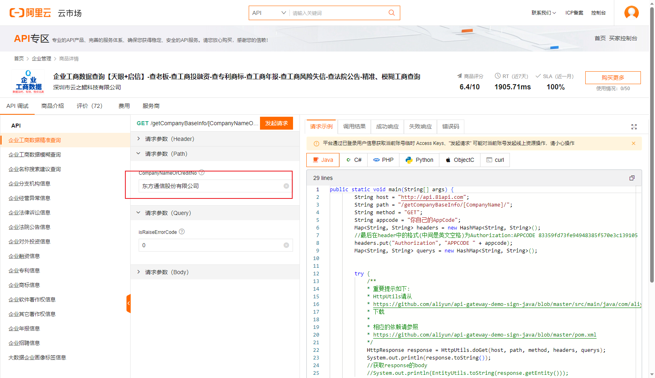This screenshot has height=378, width=655.
Task: Open the user avatar menu
Action: click(631, 12)
